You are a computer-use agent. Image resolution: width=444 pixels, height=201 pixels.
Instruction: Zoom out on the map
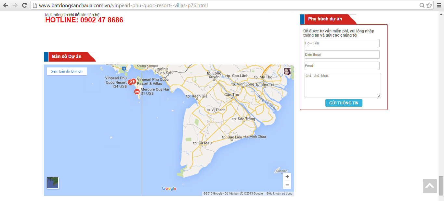click(287, 185)
